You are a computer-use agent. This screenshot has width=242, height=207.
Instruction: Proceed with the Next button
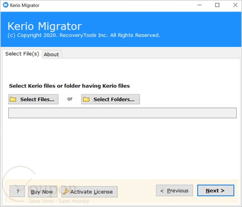(x=216, y=191)
